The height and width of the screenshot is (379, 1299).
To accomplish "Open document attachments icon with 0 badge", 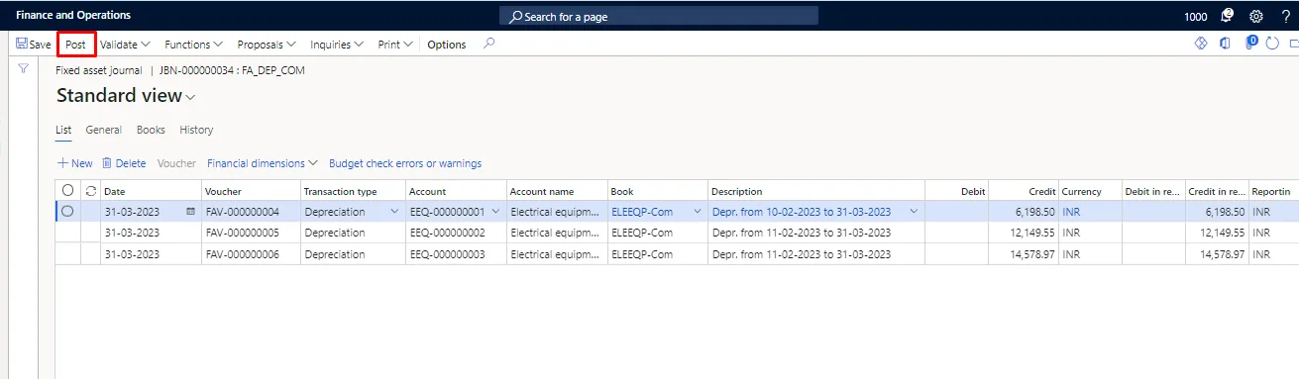I will click(1250, 43).
